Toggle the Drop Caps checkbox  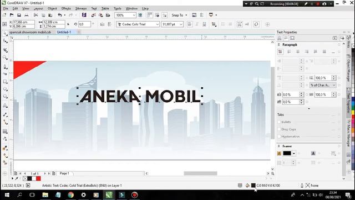(279, 129)
